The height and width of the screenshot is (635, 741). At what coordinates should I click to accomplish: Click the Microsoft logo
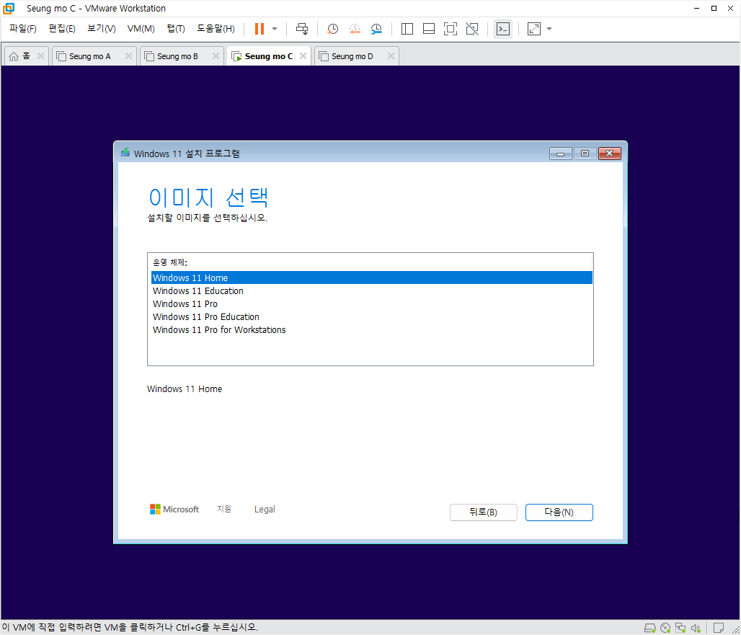click(174, 509)
